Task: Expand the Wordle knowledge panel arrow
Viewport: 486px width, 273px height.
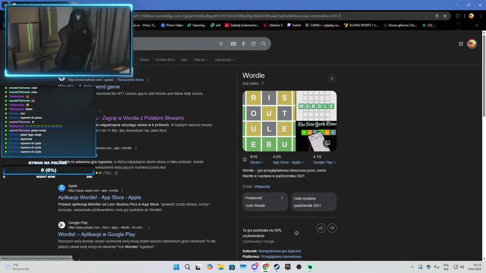Action: [332, 78]
